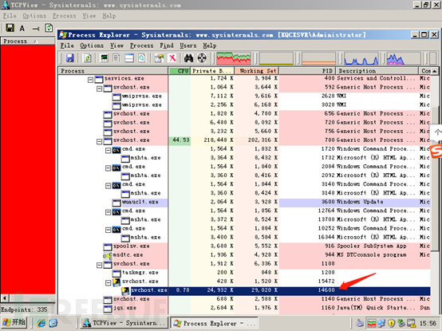Collapse the svchost.exe node with PID 780
442x331 pixels.
click(x=99, y=142)
